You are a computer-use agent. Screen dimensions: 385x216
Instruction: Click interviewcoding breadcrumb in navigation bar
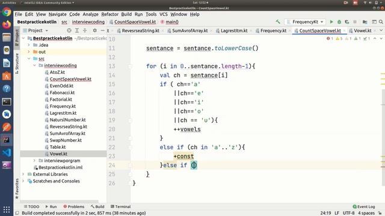click(88, 22)
